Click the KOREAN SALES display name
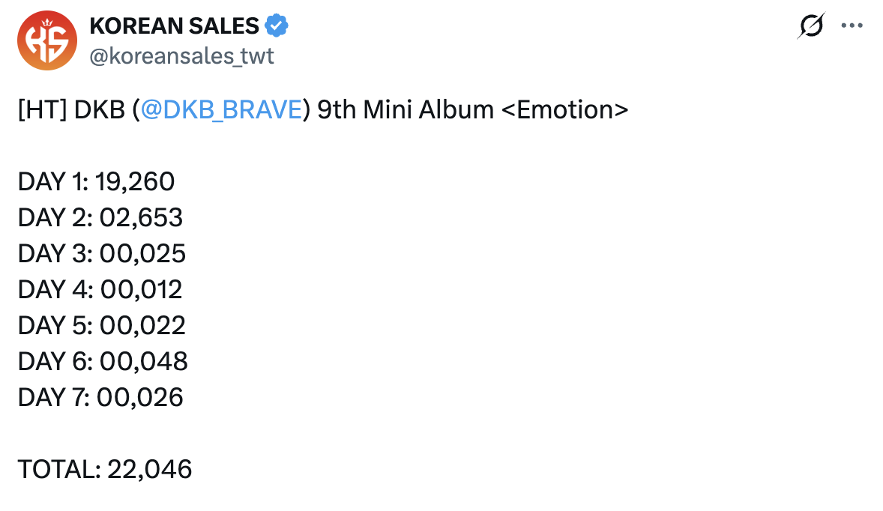883x511 pixels. [174, 26]
